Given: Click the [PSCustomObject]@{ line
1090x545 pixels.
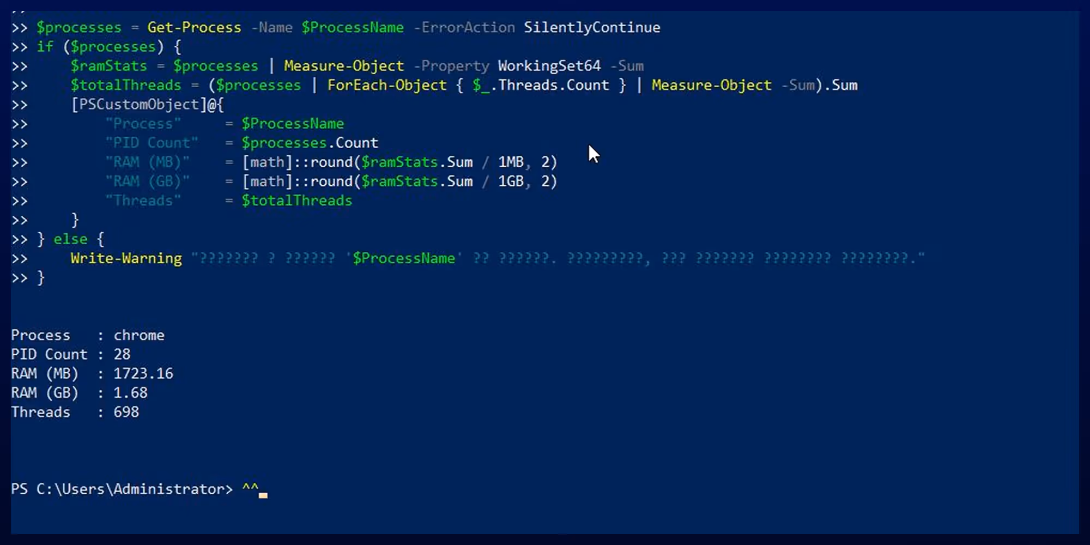Looking at the screenshot, I should 147,105.
